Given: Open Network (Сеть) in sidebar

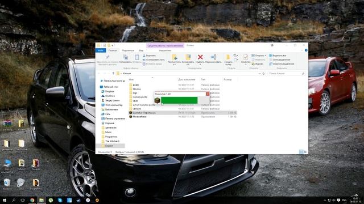Looking at the screenshot, I should (106, 114).
